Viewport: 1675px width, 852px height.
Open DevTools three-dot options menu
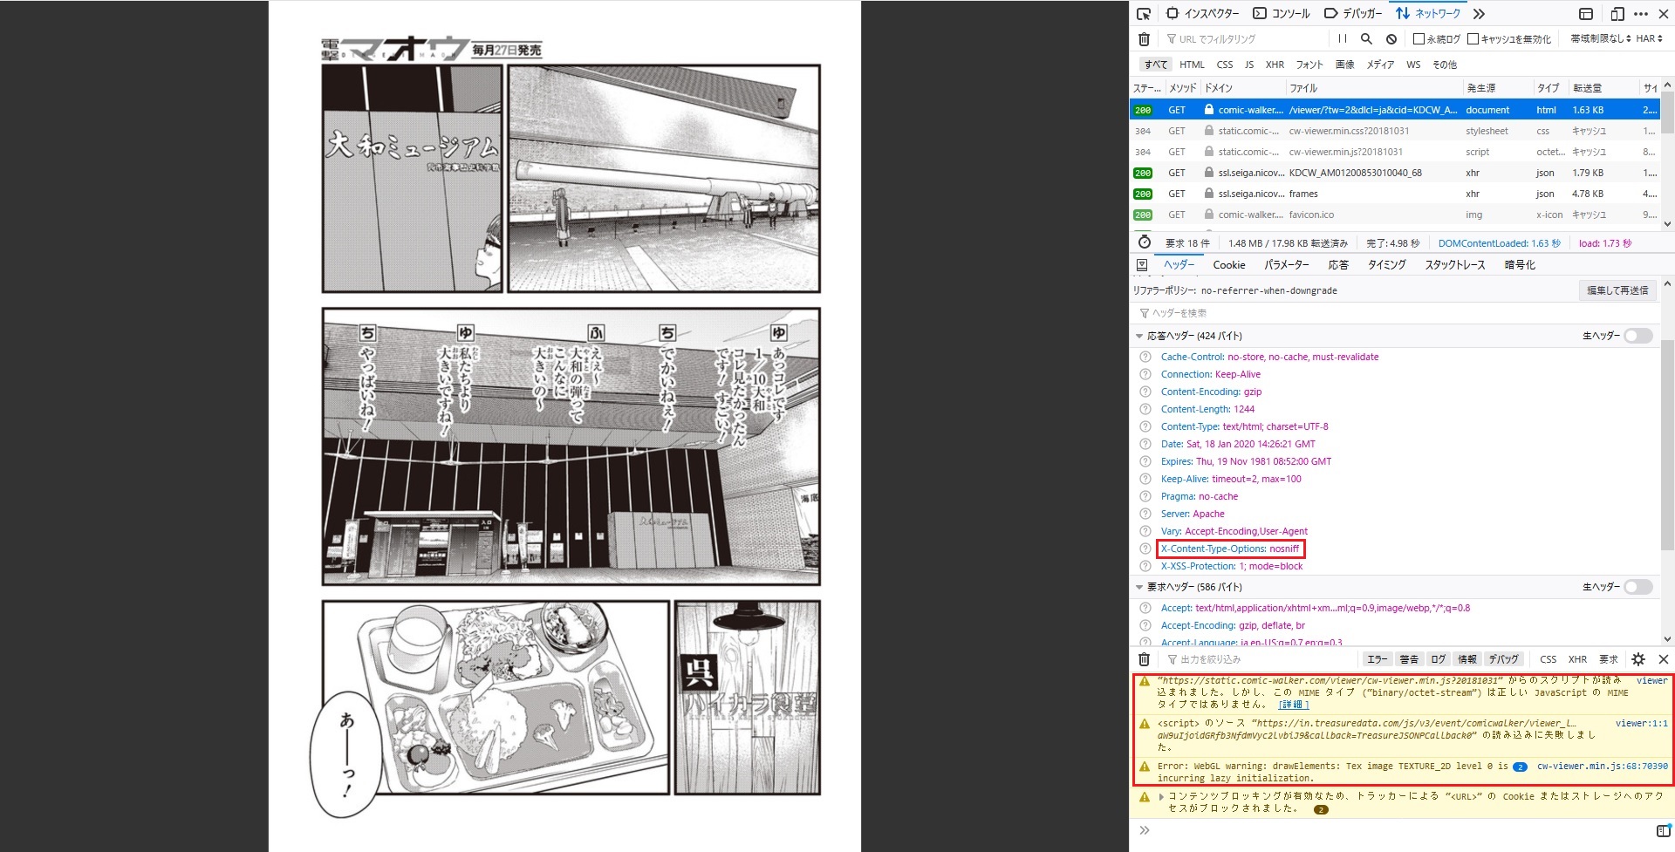pos(1641,13)
